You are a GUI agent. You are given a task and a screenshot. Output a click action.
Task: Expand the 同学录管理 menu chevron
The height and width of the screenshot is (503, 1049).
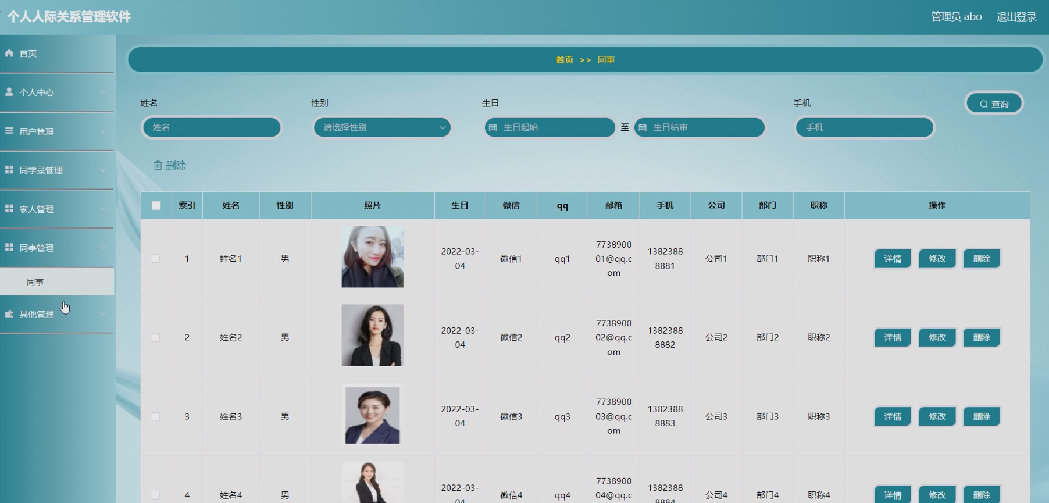point(103,170)
